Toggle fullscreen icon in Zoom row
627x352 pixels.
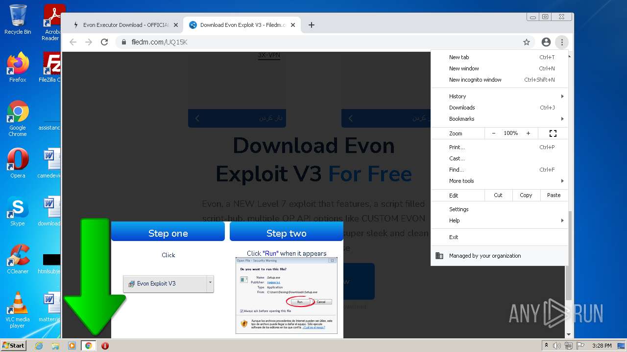tap(553, 133)
